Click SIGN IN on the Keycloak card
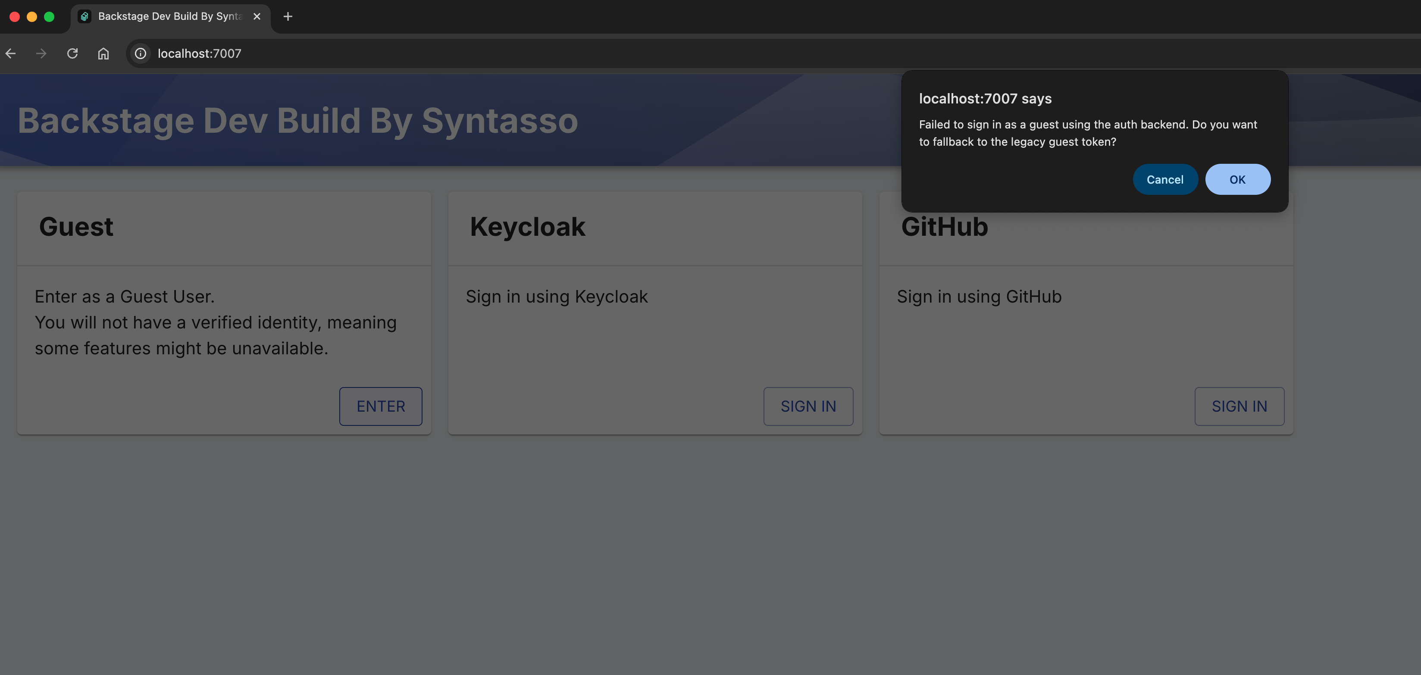 (808, 406)
